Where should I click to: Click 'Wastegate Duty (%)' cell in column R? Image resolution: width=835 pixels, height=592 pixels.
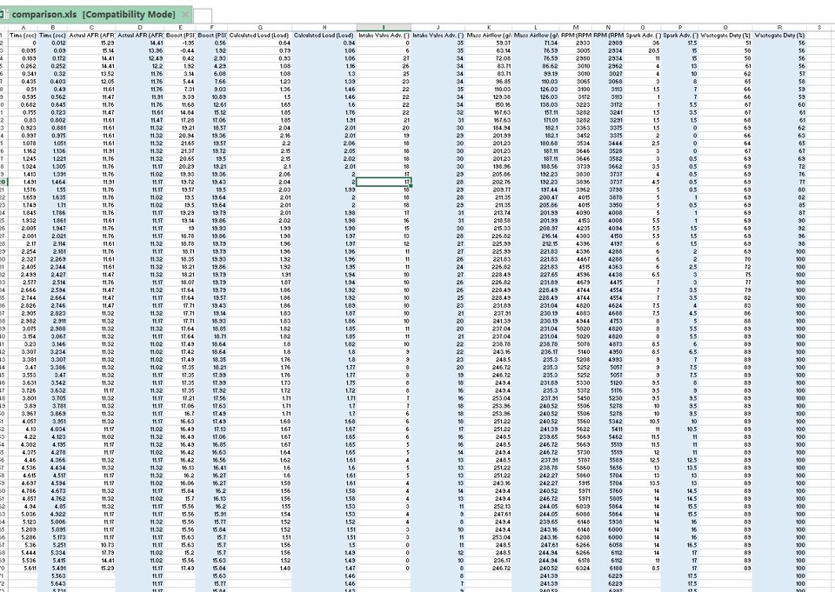(x=779, y=35)
